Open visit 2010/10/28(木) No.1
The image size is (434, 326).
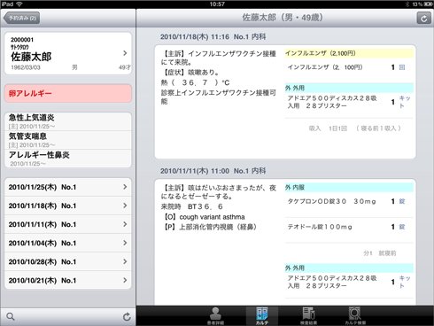[x=68, y=261]
